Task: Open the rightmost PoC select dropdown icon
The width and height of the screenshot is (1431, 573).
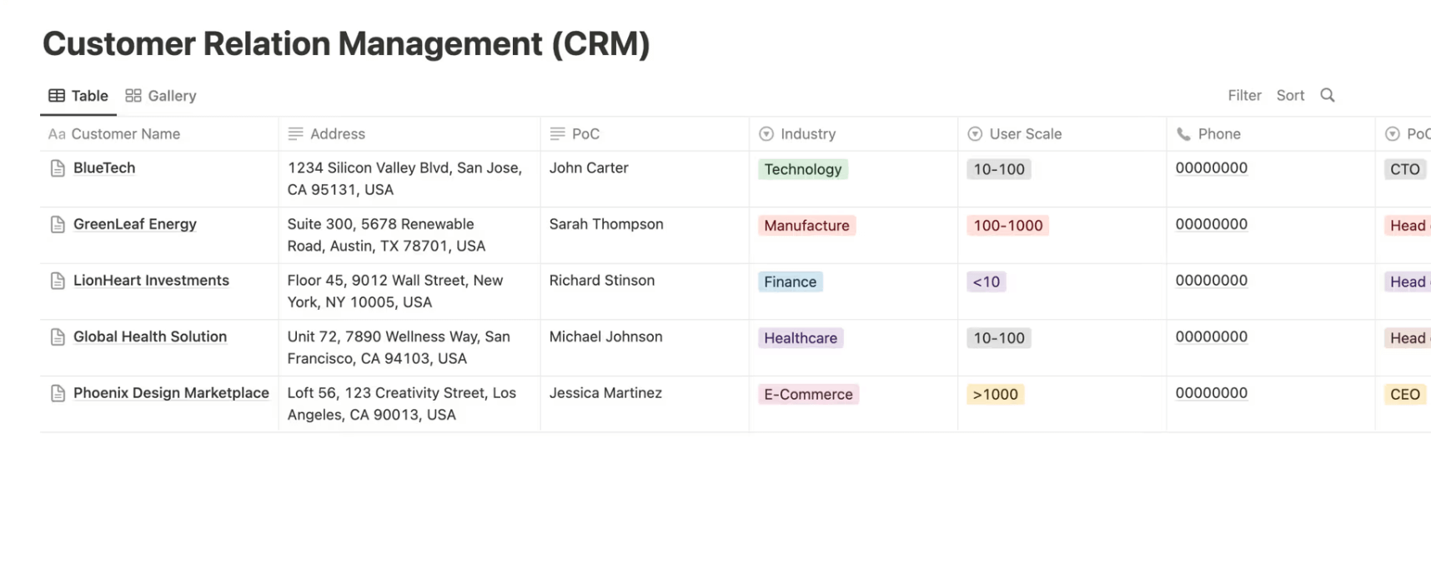Action: click(1393, 133)
